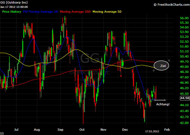The width and height of the screenshot is (190, 135).
Task: Grab the lower left handle of Ziel ellipse
Action: [154, 70]
